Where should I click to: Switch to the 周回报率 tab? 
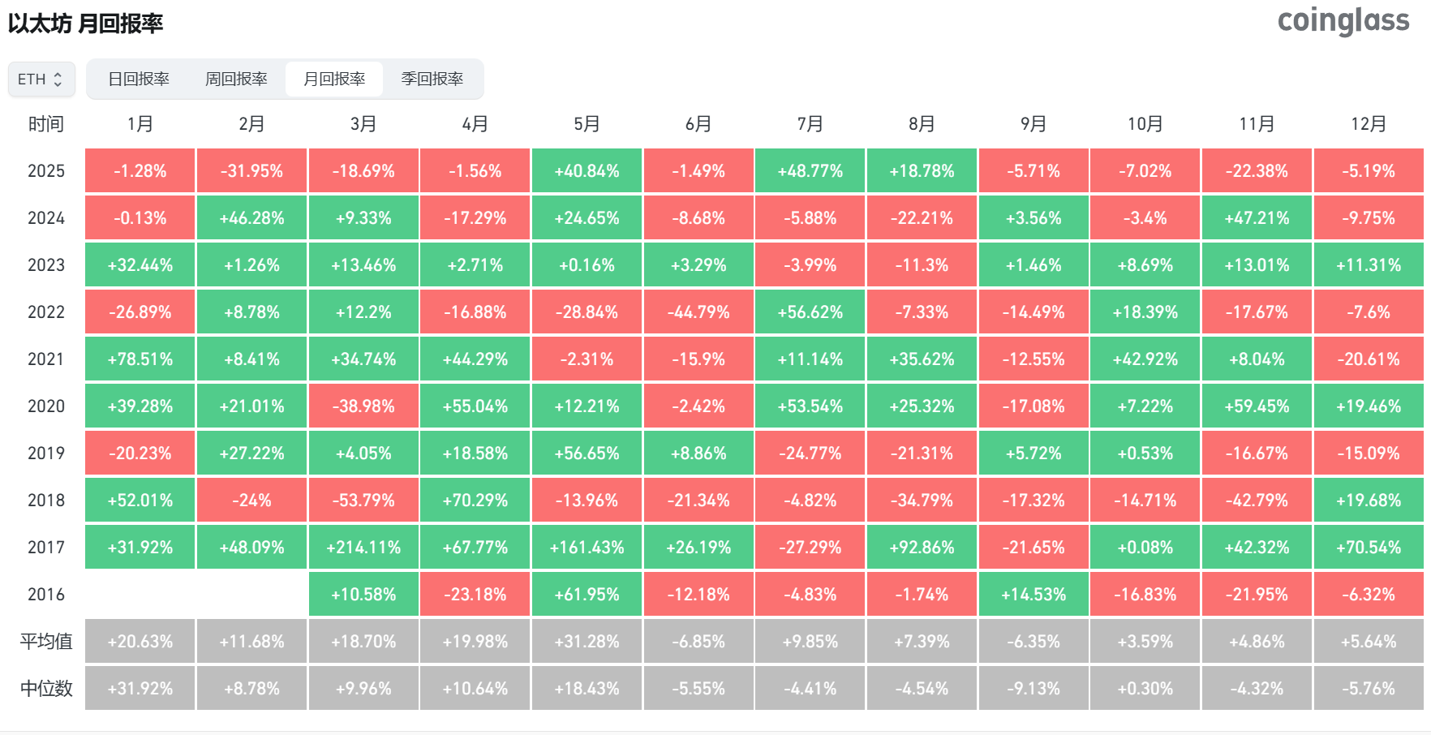click(236, 80)
